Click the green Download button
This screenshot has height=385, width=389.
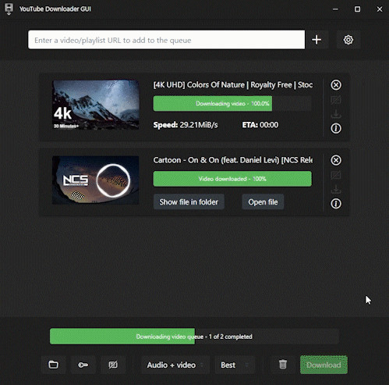pos(324,365)
